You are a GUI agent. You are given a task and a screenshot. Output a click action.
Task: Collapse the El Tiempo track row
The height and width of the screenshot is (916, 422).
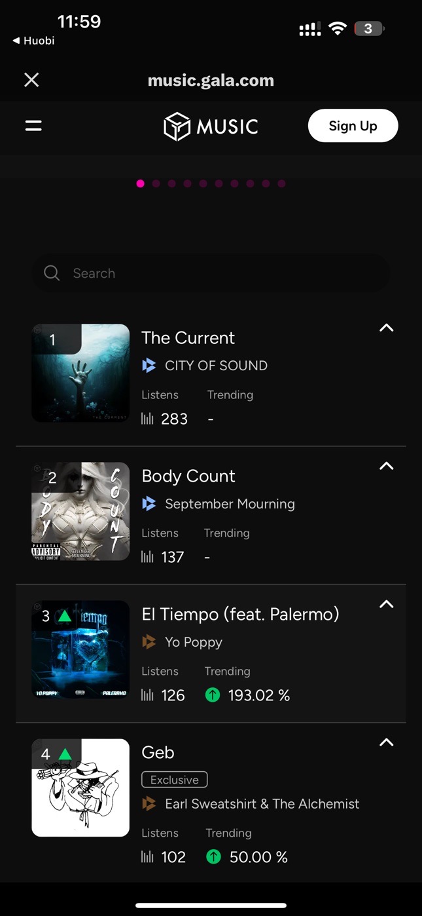pyautogui.click(x=387, y=604)
